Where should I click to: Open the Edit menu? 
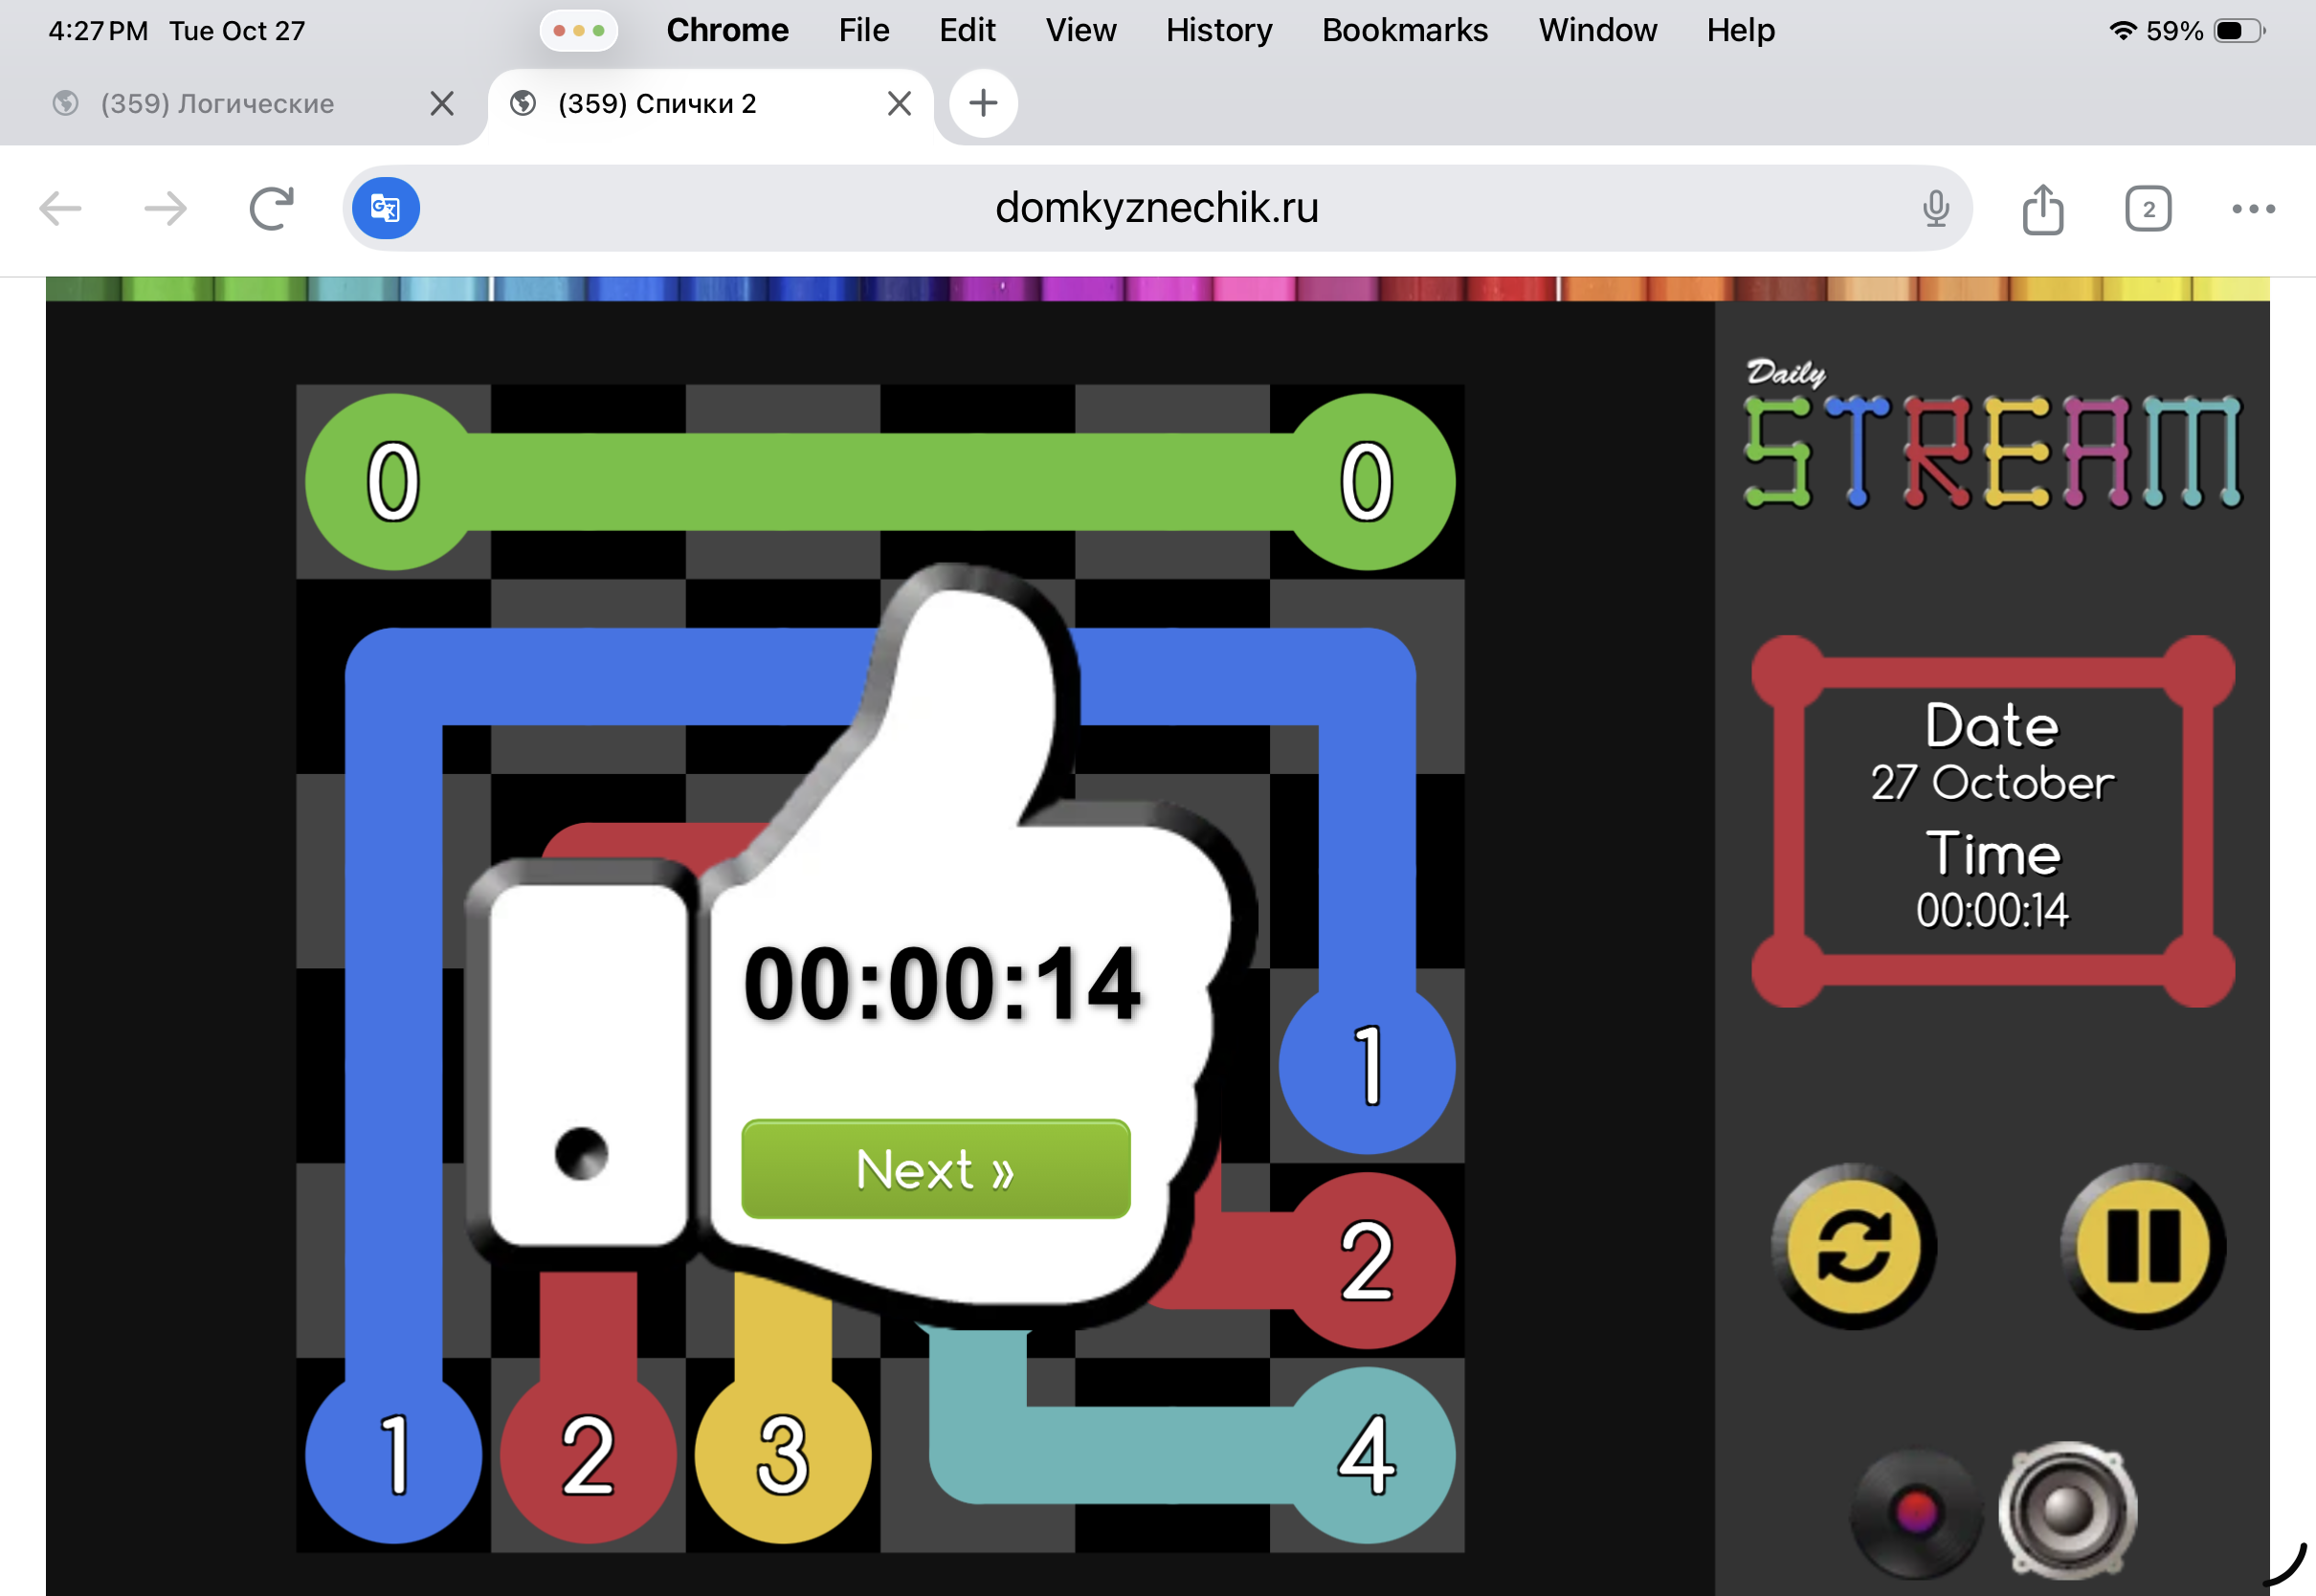point(967,30)
